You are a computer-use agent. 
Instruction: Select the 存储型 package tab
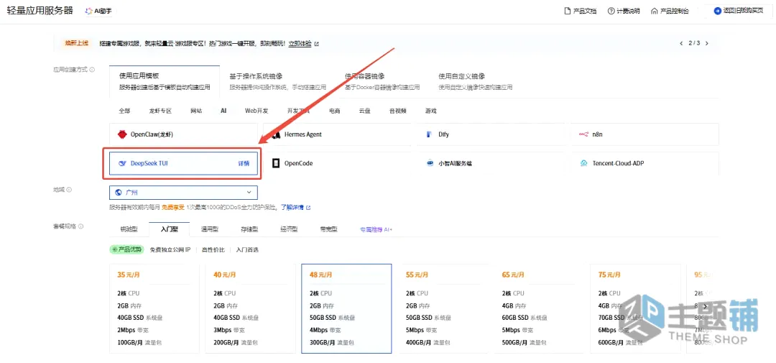point(249,230)
